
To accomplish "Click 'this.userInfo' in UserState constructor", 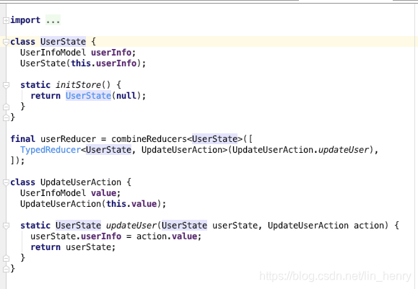I will (x=104, y=63).
